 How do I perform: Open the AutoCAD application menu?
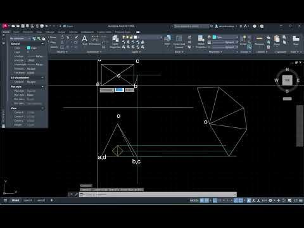(5, 26)
